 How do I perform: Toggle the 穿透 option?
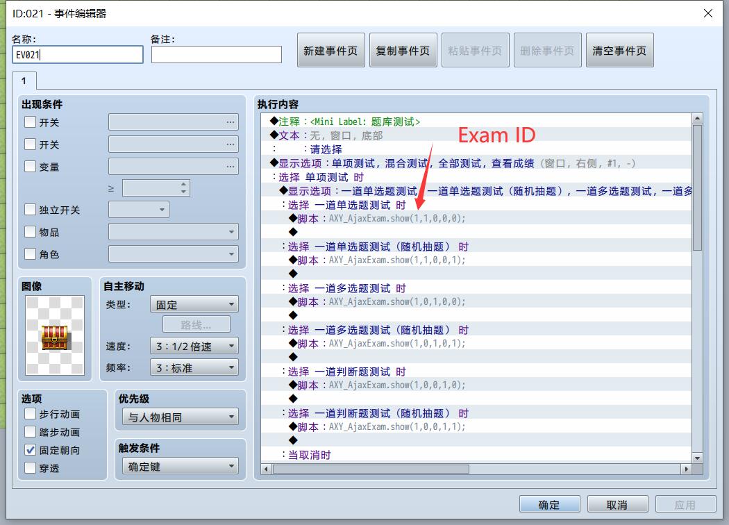pyautogui.click(x=31, y=468)
